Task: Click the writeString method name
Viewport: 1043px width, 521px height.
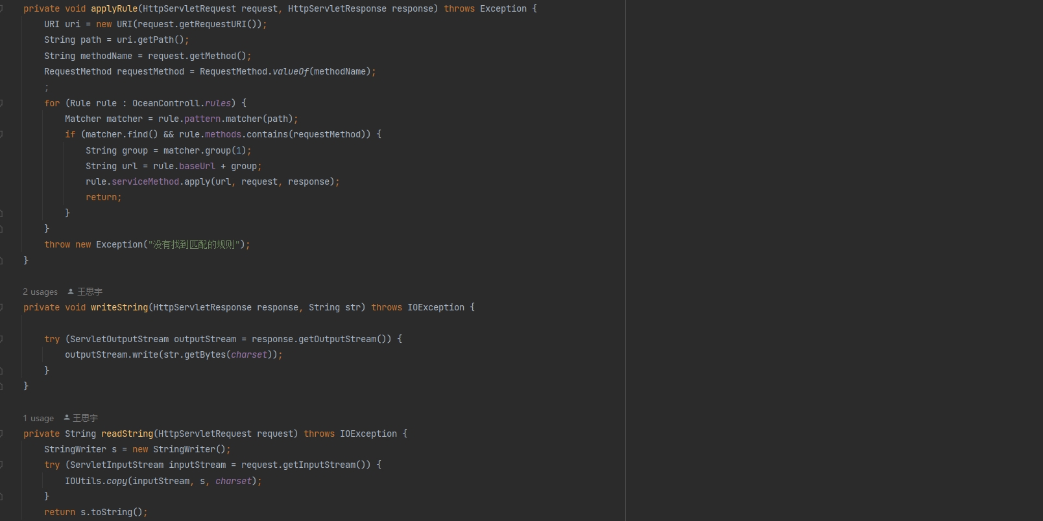Action: pos(119,307)
